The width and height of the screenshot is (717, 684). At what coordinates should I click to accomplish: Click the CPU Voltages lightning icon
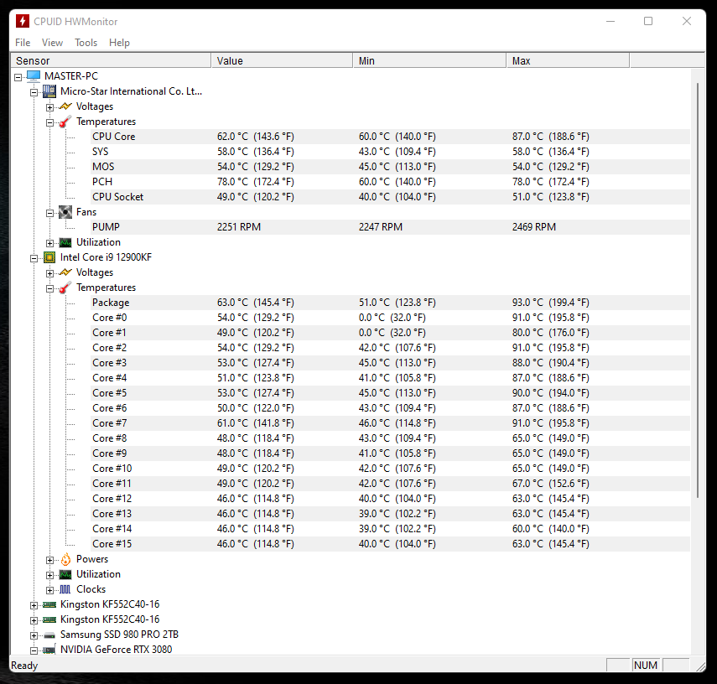tap(65, 272)
